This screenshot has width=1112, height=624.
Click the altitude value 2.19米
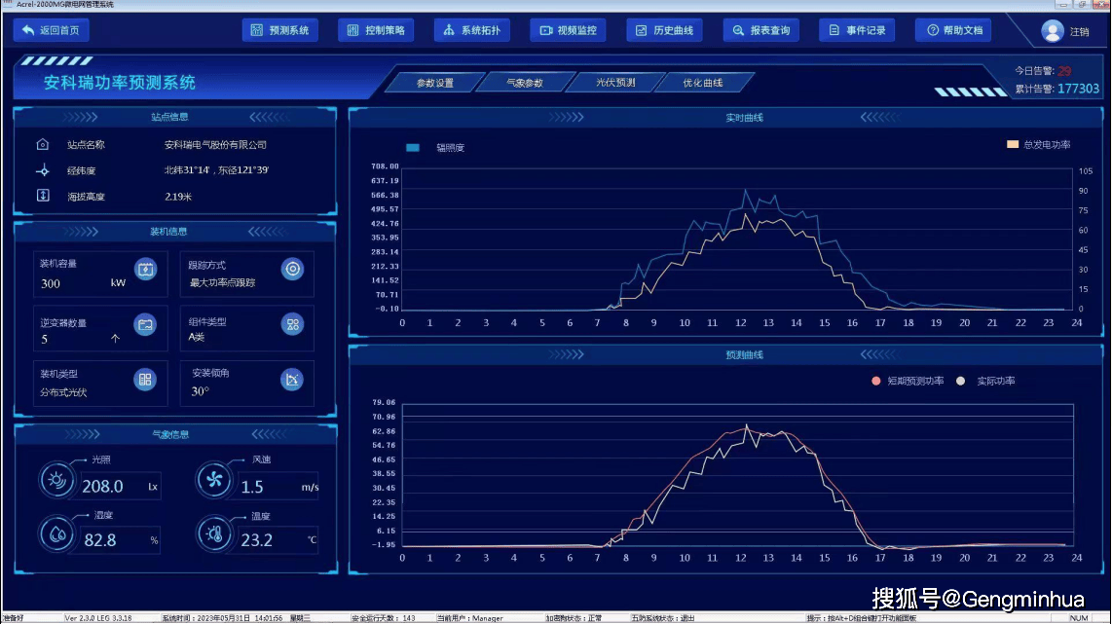pyautogui.click(x=178, y=197)
